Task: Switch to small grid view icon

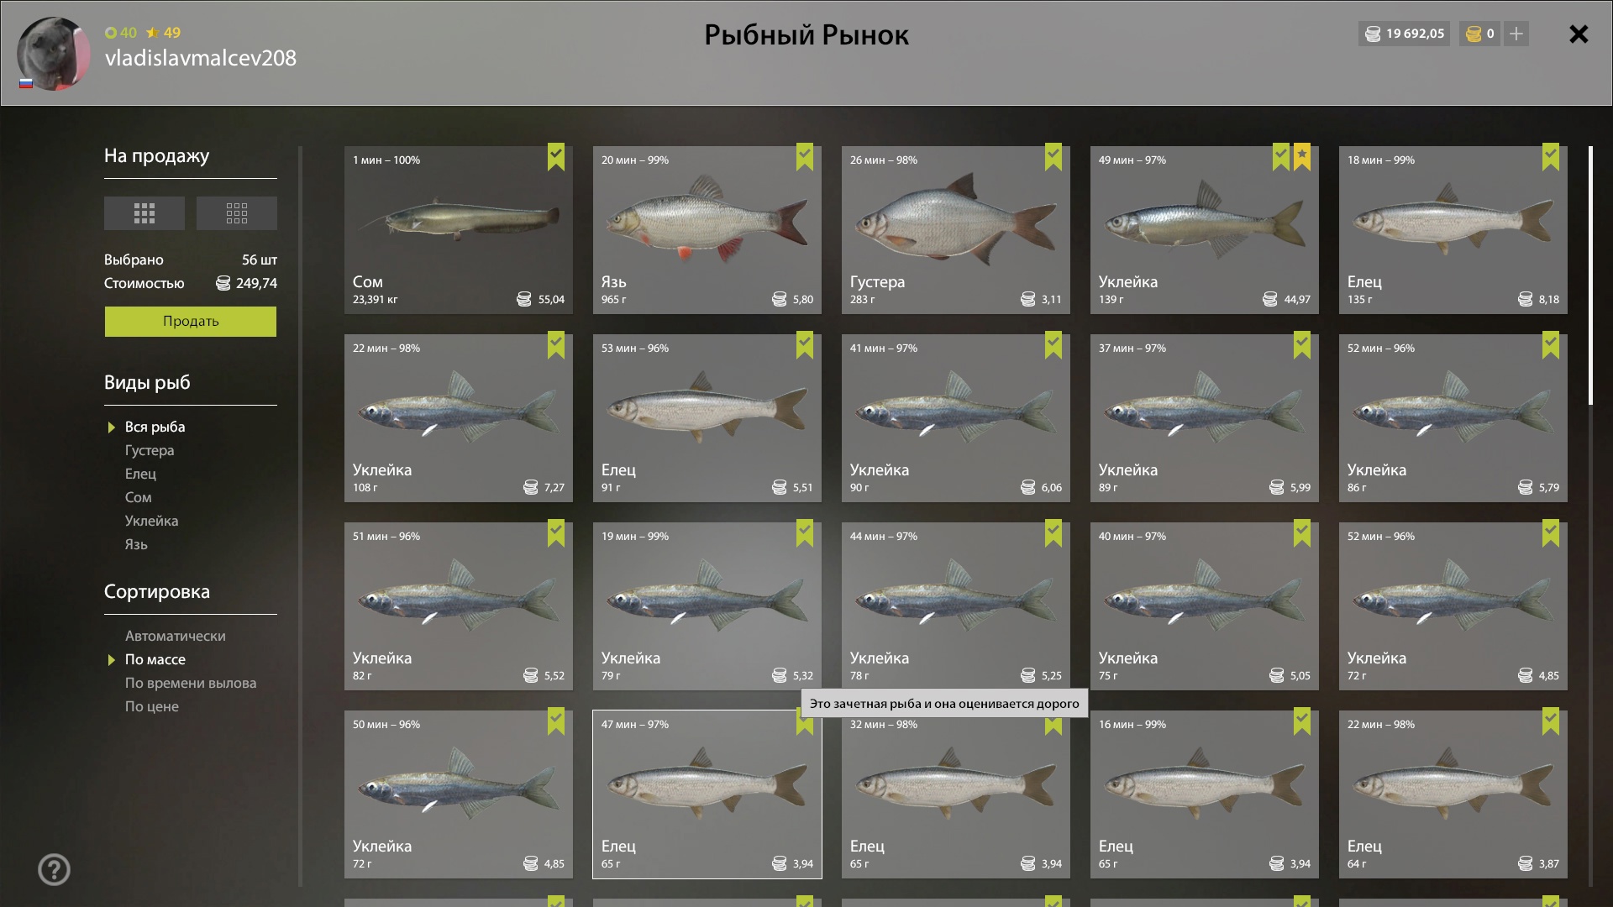Action: coord(236,213)
